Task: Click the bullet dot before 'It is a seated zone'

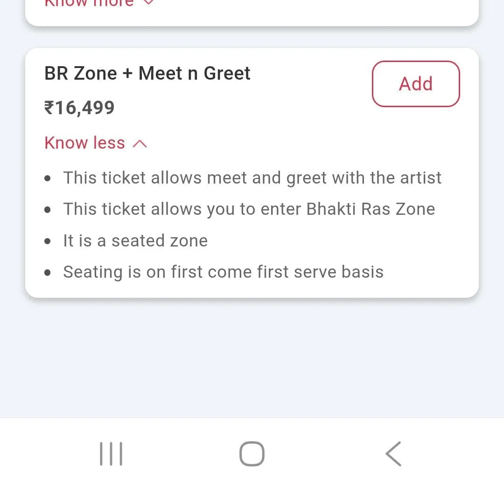Action: click(48, 242)
